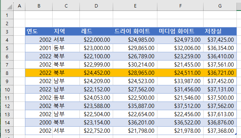Click the 저장실 header cell
The height and width of the screenshot is (138, 241).
click(220, 31)
